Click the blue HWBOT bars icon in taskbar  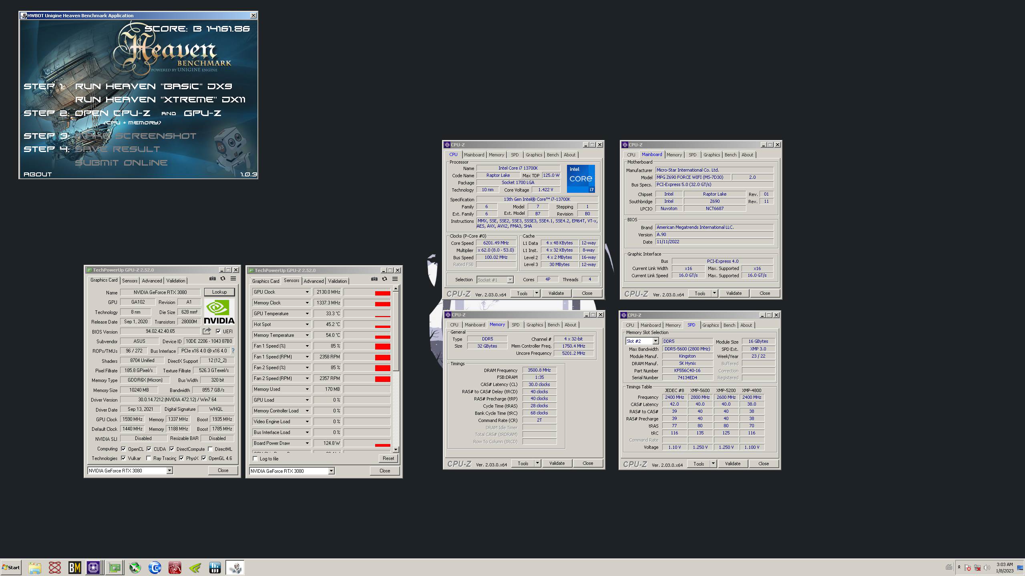[215, 568]
